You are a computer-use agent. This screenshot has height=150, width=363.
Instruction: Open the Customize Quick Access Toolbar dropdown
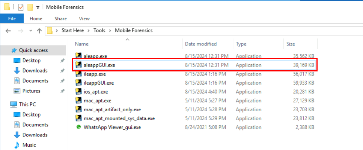pos(38,8)
